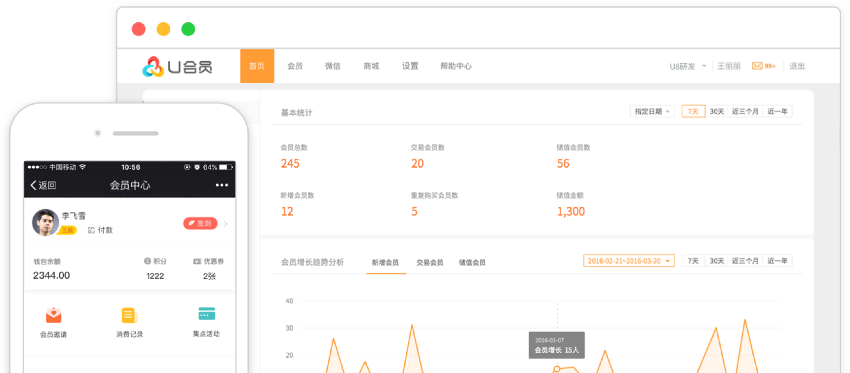The width and height of the screenshot is (850, 373).
Task: Tap the three-dot more menu on phone
Action: click(222, 185)
